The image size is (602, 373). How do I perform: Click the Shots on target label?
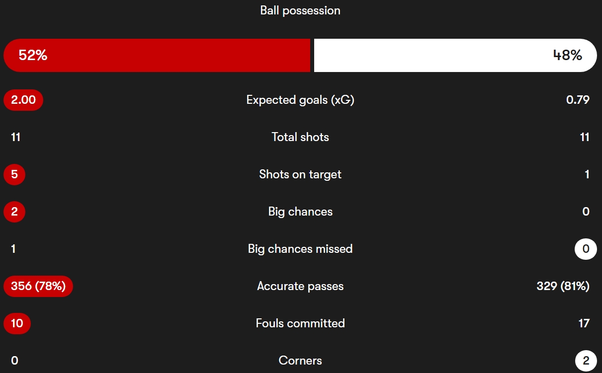300,174
